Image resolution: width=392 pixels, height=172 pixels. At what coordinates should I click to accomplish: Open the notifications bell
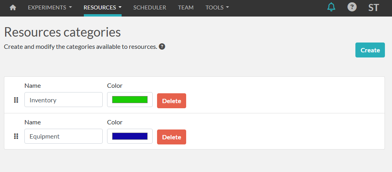tap(332, 7)
